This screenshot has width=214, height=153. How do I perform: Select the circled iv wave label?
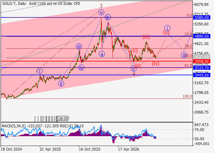pyautogui.click(x=81, y=68)
